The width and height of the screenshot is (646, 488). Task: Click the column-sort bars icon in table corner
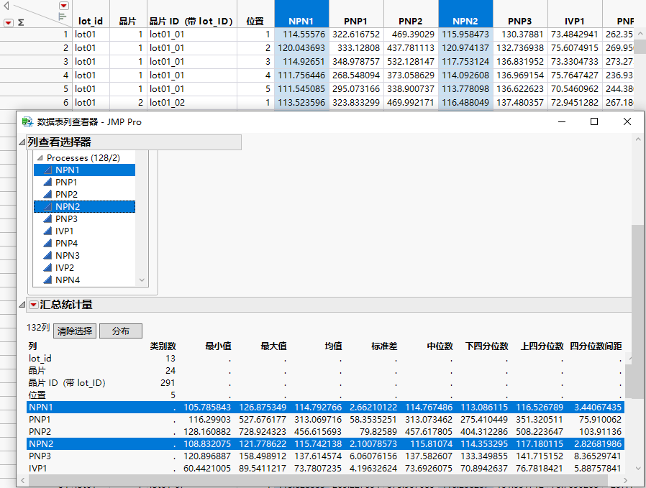pyautogui.click(x=63, y=16)
